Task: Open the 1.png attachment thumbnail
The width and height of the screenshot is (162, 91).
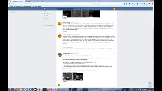Action: tap(68, 77)
